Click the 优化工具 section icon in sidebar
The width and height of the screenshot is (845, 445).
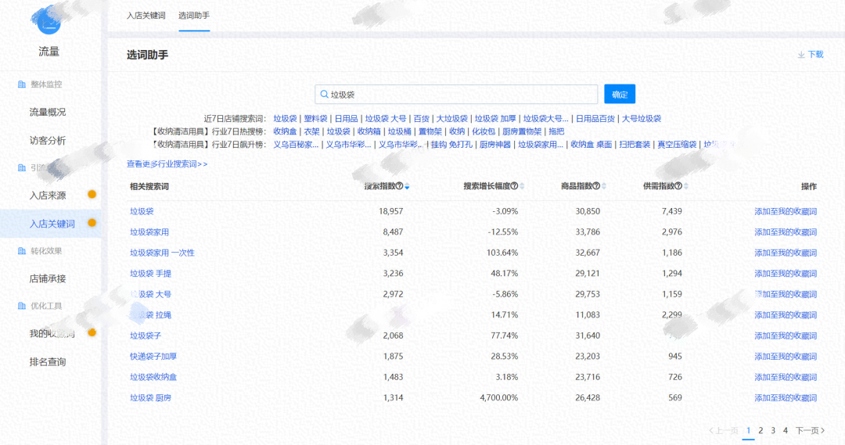pos(22,306)
